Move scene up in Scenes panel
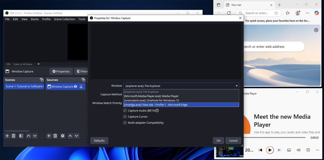 [28, 136]
